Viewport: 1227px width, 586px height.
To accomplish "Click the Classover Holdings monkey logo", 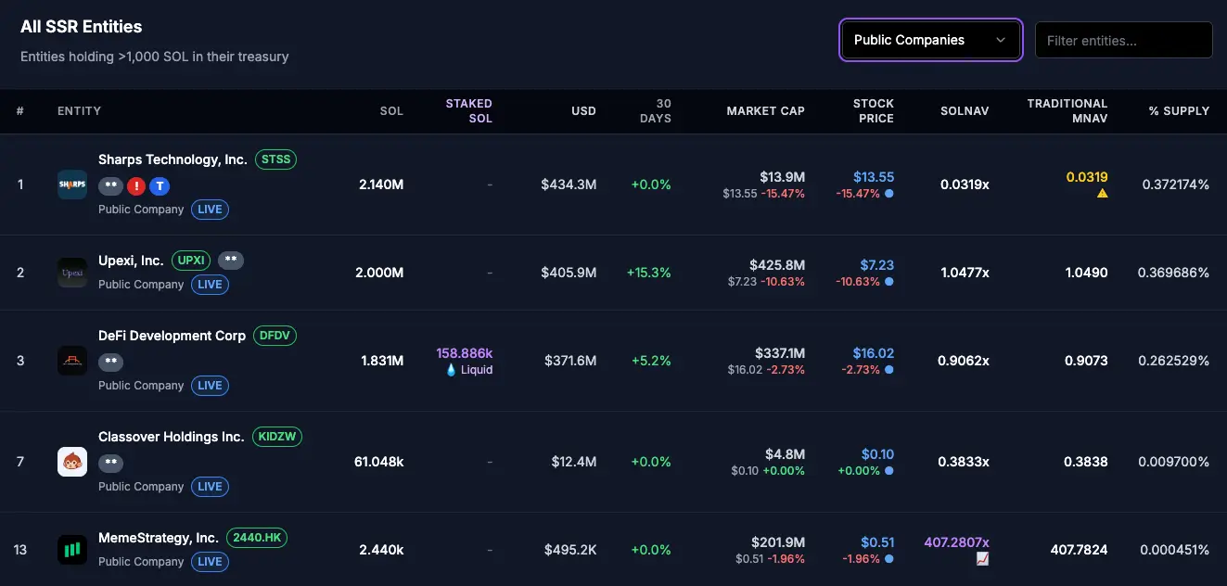I will (x=72, y=462).
